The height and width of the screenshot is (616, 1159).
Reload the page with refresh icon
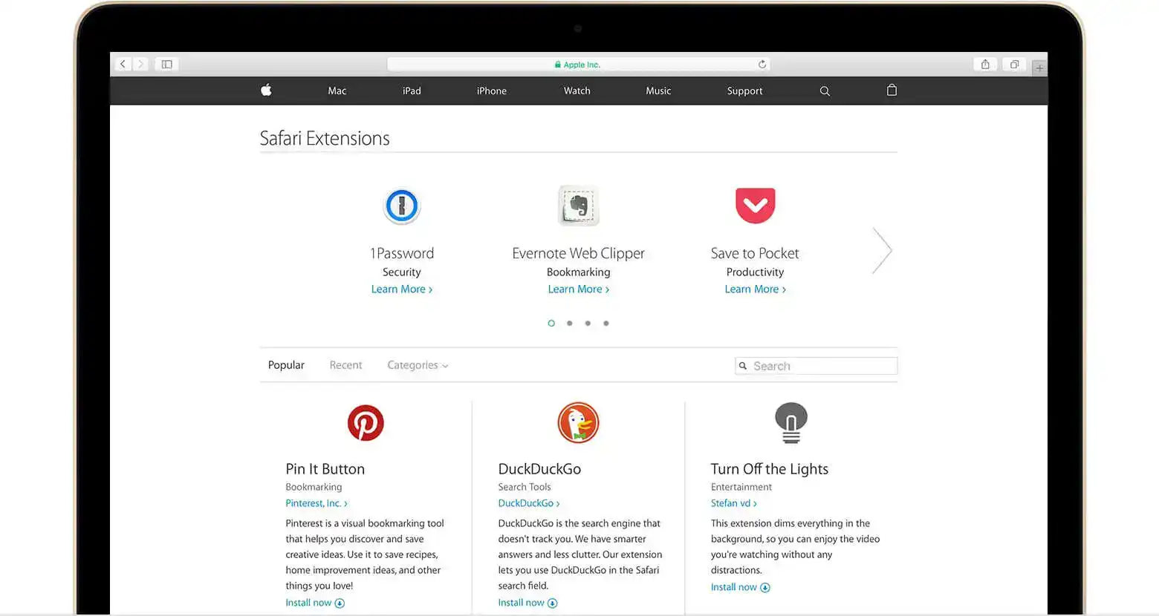762,65
